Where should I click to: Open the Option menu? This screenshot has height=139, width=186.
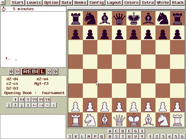(x=51, y=3)
